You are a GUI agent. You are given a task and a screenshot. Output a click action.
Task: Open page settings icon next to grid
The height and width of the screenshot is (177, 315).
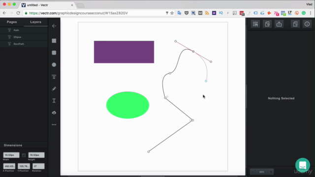click(267, 24)
